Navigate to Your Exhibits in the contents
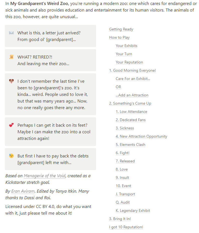The height and width of the screenshot is (233, 199). click(126, 46)
